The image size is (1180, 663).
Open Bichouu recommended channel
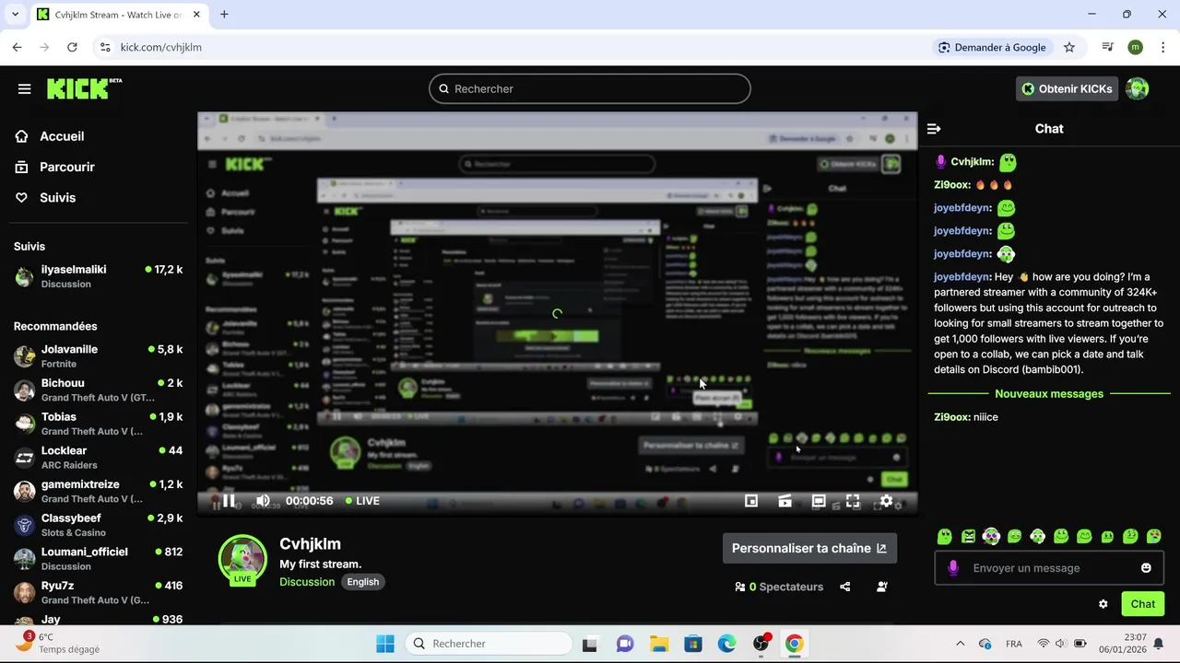(99, 390)
